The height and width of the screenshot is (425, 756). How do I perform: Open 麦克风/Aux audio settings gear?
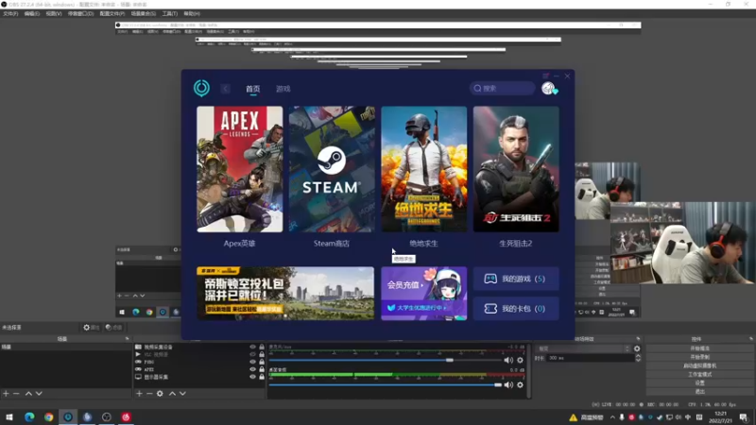click(x=521, y=360)
